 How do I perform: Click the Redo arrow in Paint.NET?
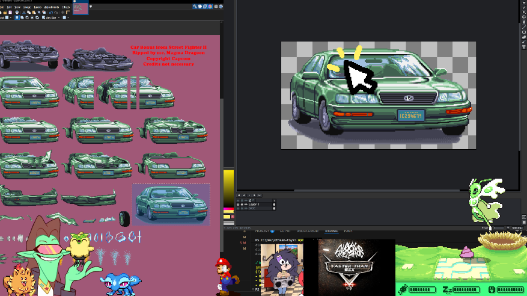click(x=56, y=13)
